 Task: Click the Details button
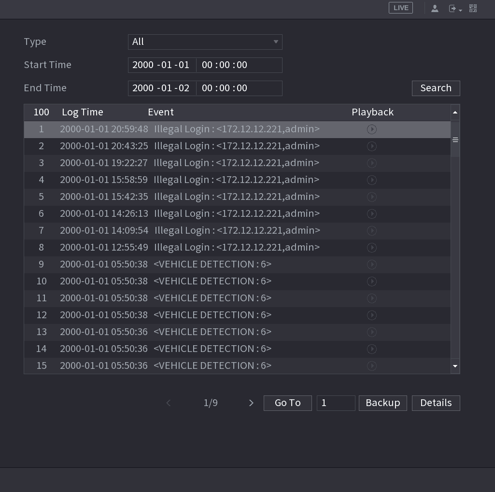(x=436, y=403)
